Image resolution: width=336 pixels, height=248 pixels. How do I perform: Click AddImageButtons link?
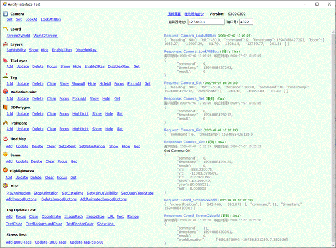pos(21,199)
